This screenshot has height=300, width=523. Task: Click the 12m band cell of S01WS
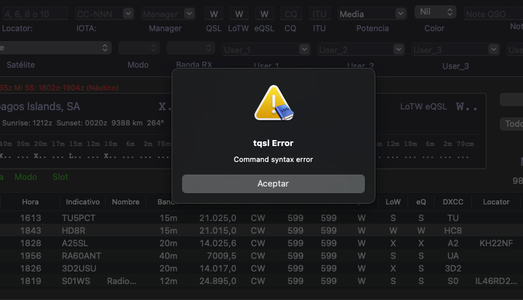click(168, 281)
